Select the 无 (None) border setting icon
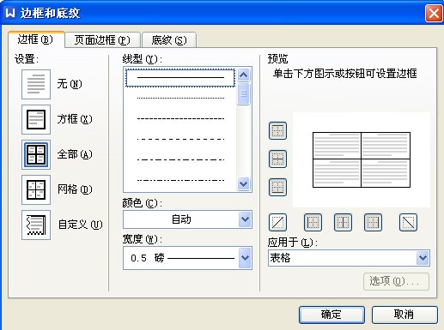Screen dimensions: 444x330 click(x=36, y=84)
